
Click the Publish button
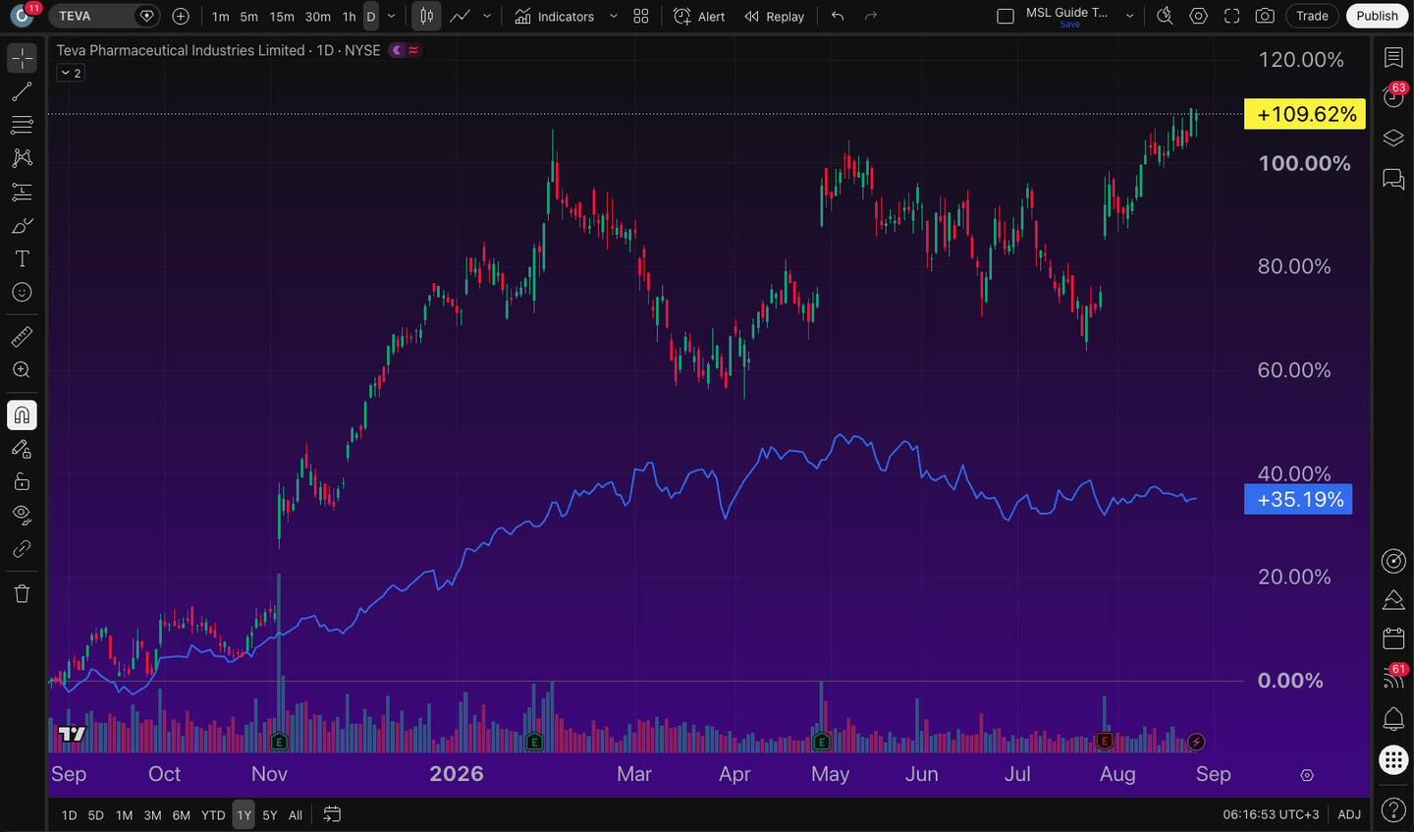(x=1377, y=16)
